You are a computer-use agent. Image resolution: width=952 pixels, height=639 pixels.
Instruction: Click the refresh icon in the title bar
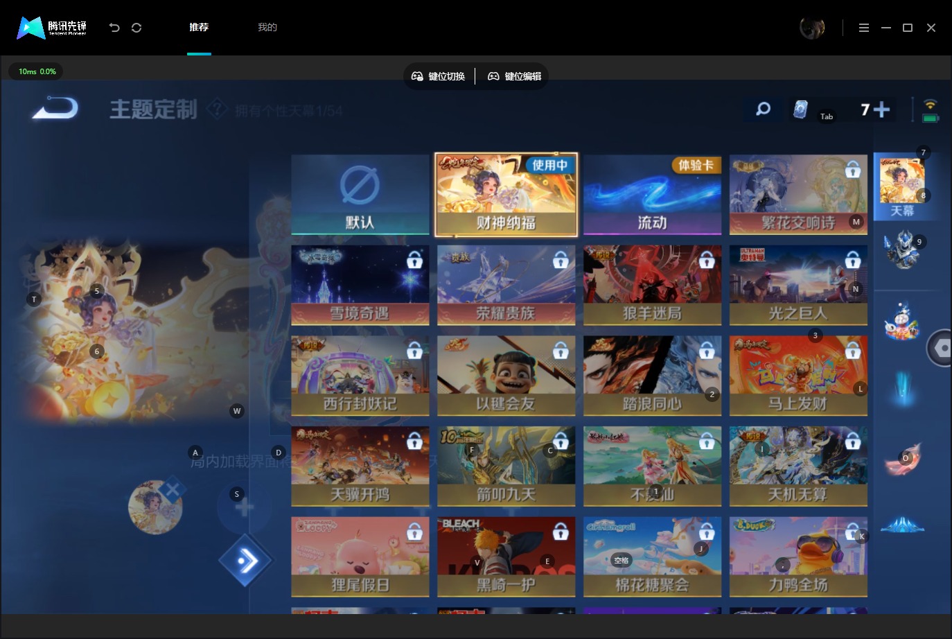(136, 28)
